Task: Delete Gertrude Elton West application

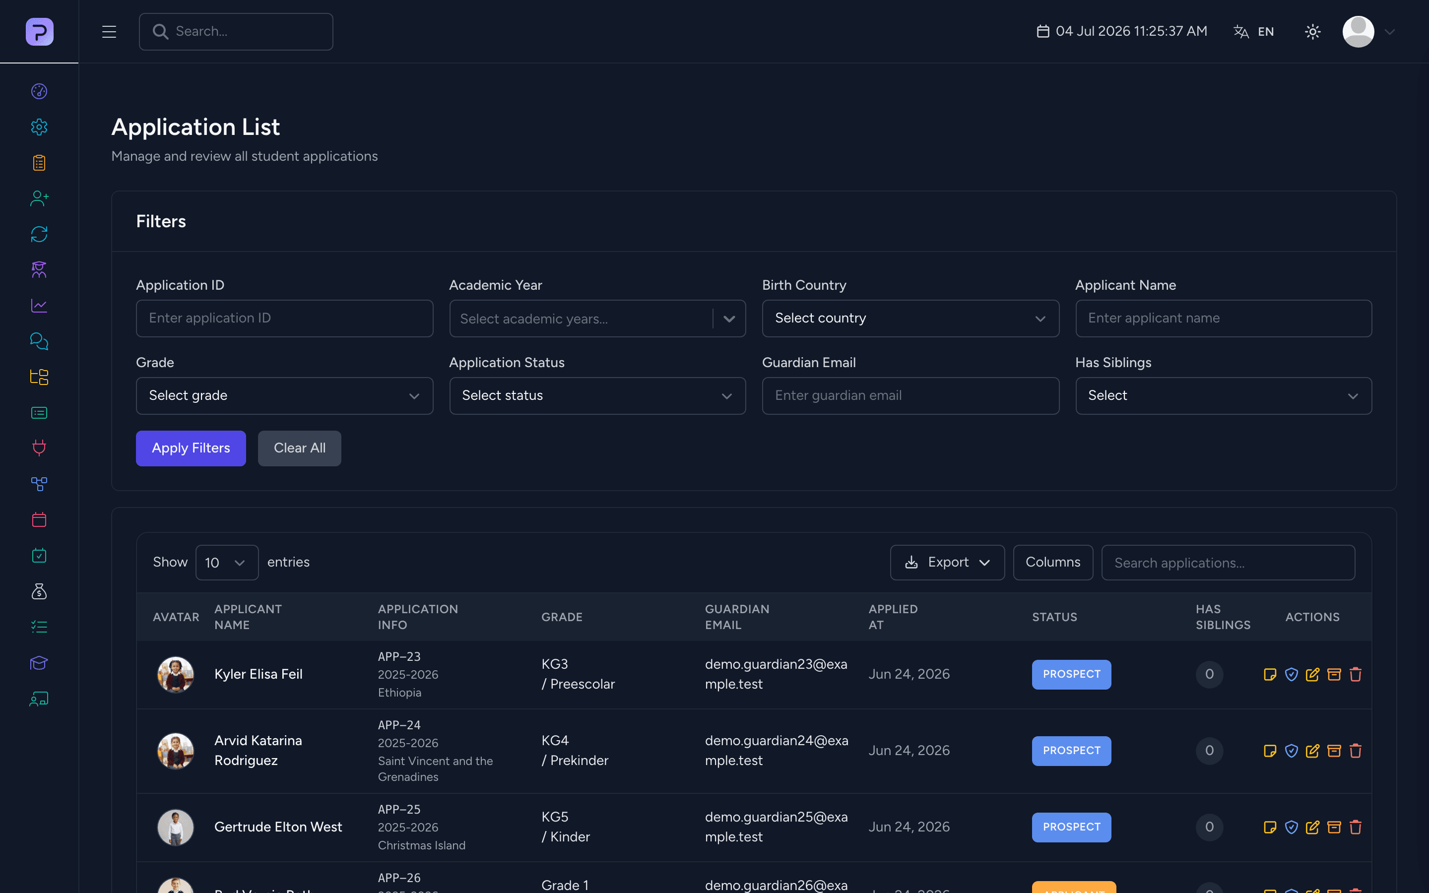Action: point(1355,827)
